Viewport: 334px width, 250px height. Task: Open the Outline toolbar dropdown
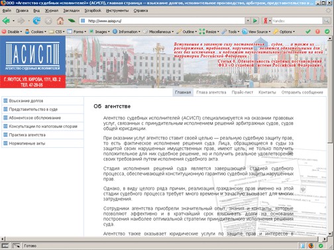[x=187, y=32]
